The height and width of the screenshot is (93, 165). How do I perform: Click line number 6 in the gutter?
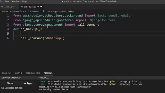(8, 38)
